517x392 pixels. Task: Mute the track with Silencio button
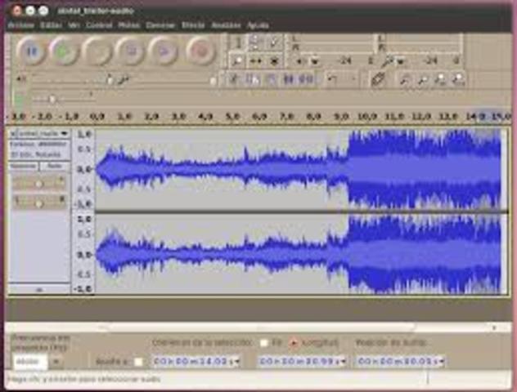click(x=23, y=166)
